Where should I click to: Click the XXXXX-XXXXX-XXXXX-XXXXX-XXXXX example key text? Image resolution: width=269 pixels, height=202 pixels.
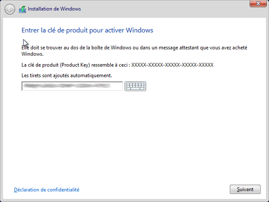(x=172, y=65)
